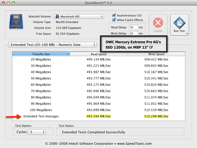Click the red X Cancel icon

pos(158,23)
